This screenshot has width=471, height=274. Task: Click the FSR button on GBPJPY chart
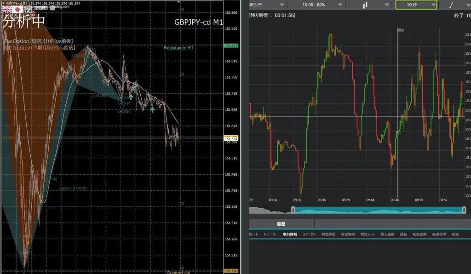click(x=40, y=8)
